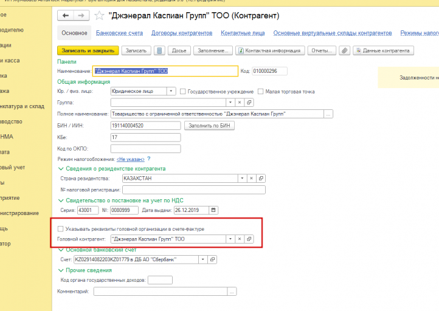The width and height of the screenshot is (439, 311).
Task: Click the question mark near Режим налогообложения
Action: point(149,159)
